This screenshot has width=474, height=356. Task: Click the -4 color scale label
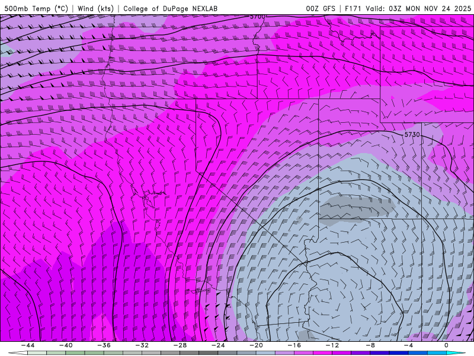tap(408, 345)
